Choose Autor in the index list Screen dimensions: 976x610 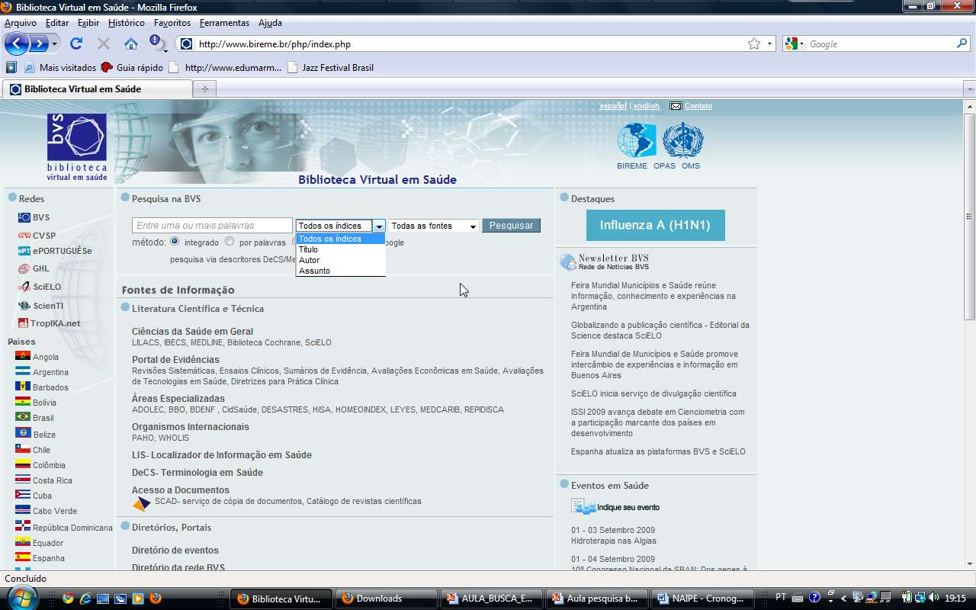(340, 260)
